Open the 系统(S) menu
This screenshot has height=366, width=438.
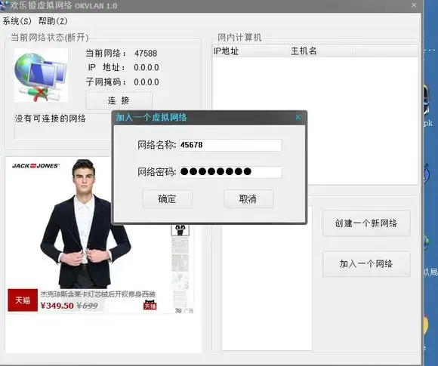(x=17, y=21)
